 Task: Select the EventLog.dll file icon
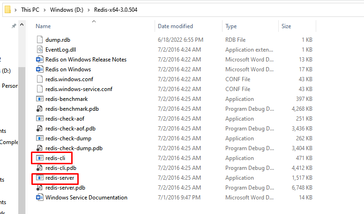click(39, 50)
